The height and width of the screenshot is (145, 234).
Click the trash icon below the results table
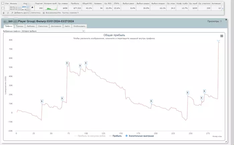coord(4,13)
